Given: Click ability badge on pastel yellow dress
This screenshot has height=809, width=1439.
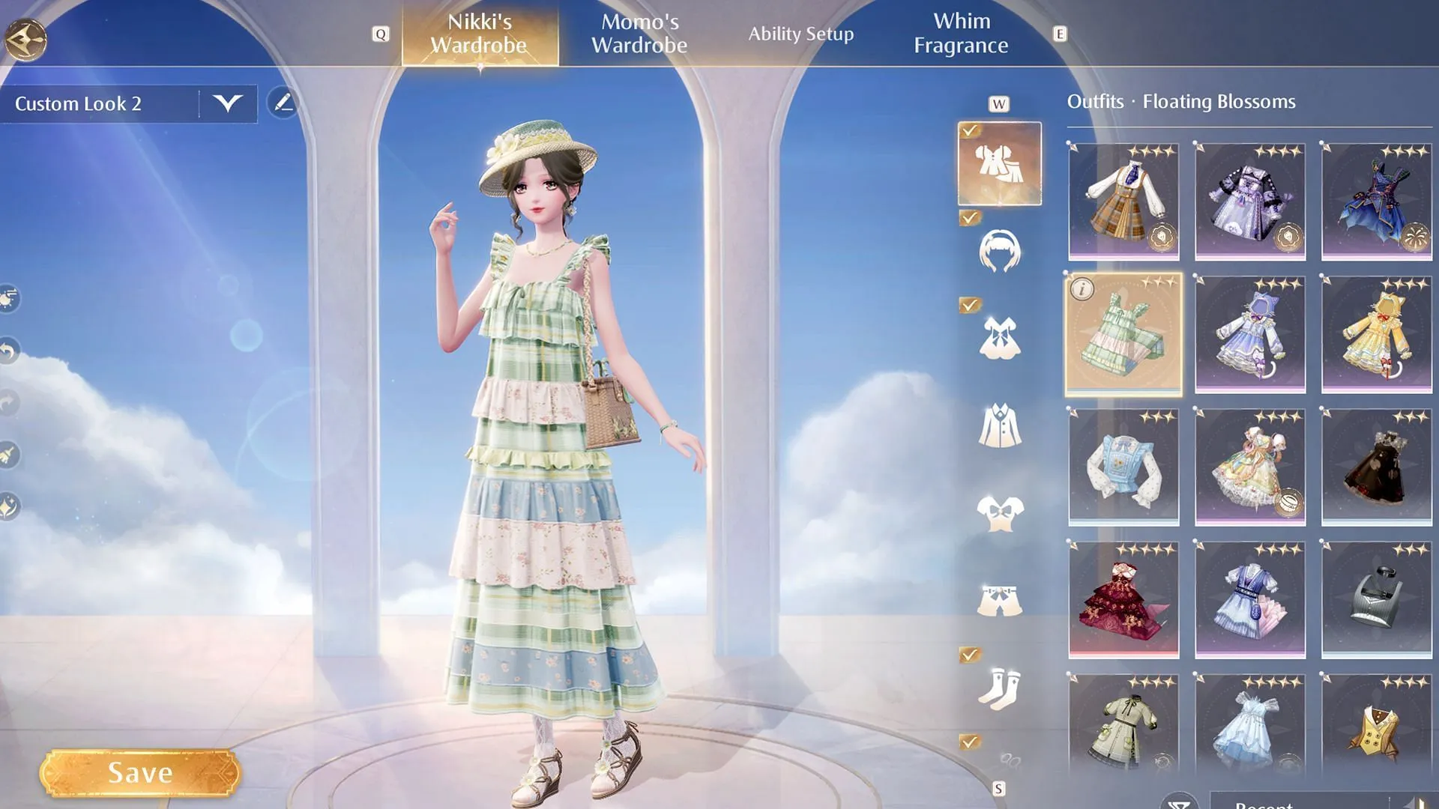Looking at the screenshot, I should coord(1289,503).
